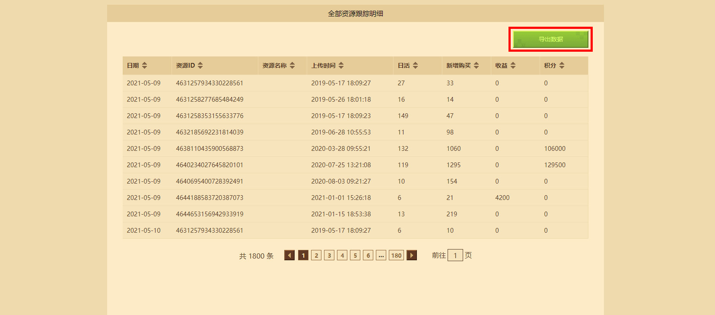Screen dimensions: 715x315
Task: Jump to last page 180
Action: [396, 256]
